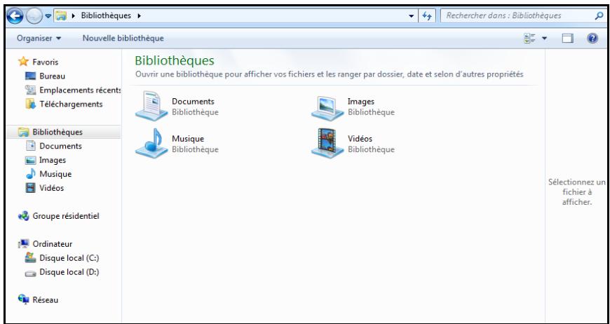Image resolution: width=610 pixels, height=324 pixels.
Task: Click Nouvelle bibliothèque button
Action: click(x=123, y=38)
